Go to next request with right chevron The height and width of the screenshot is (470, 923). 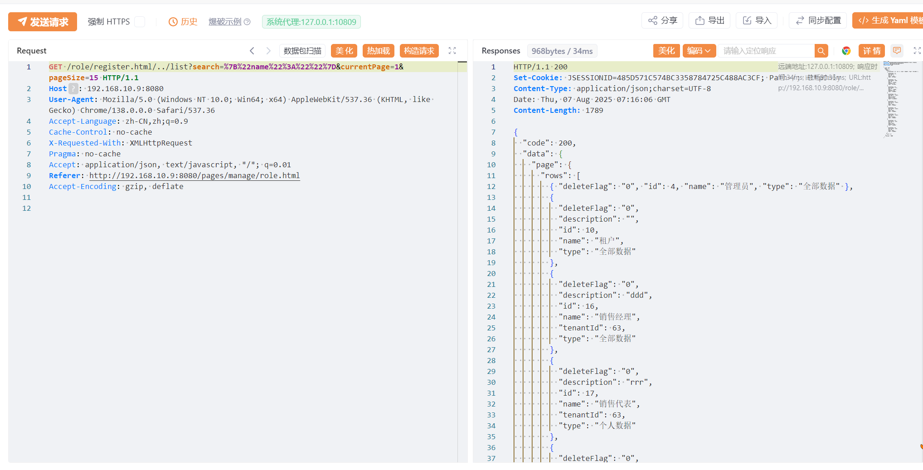(x=268, y=51)
